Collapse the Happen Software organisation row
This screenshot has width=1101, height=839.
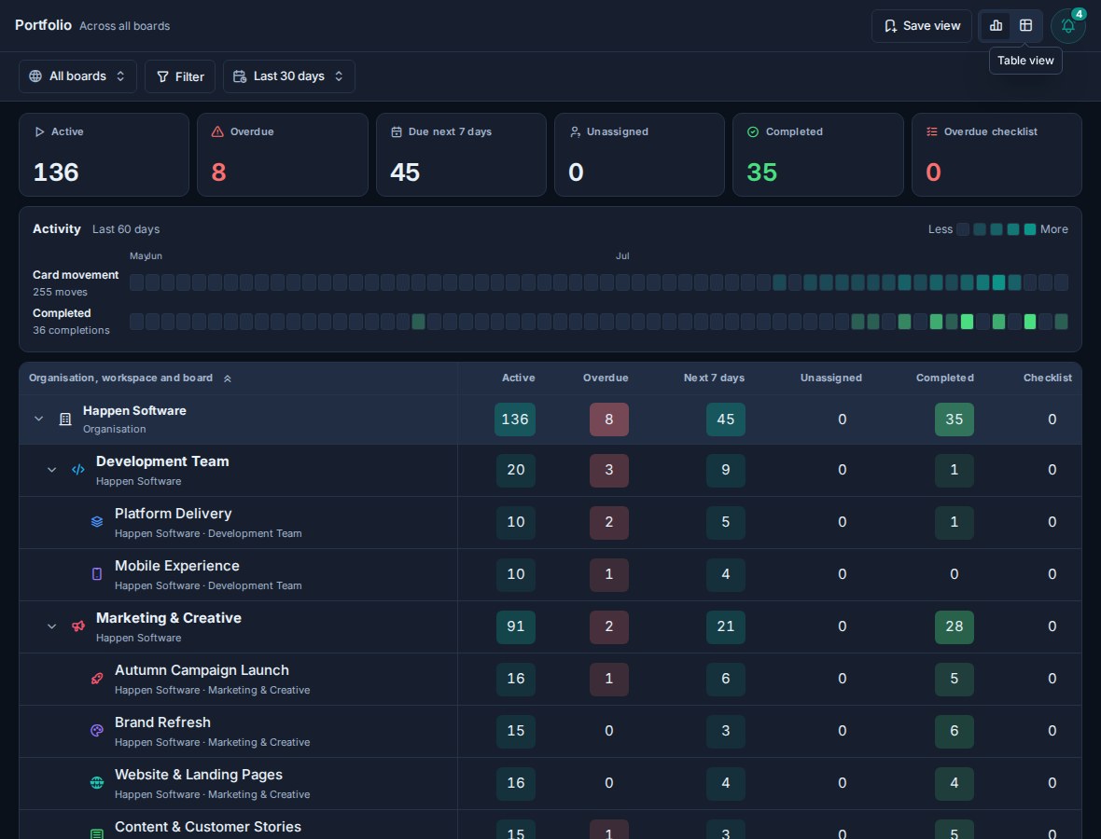coord(38,419)
